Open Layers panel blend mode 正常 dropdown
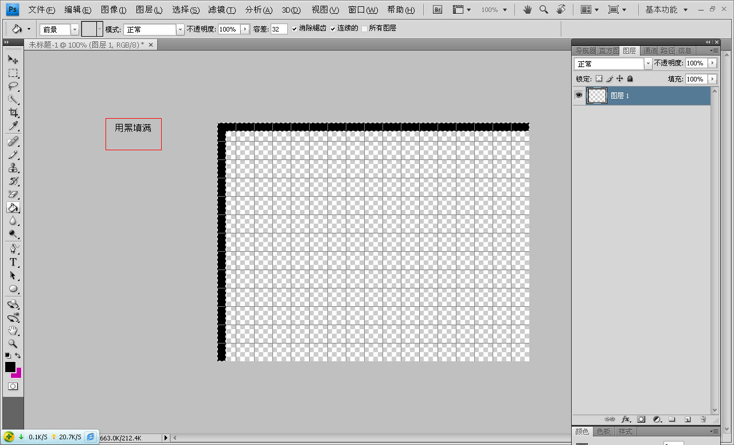The height and width of the screenshot is (445, 734). 649,64
